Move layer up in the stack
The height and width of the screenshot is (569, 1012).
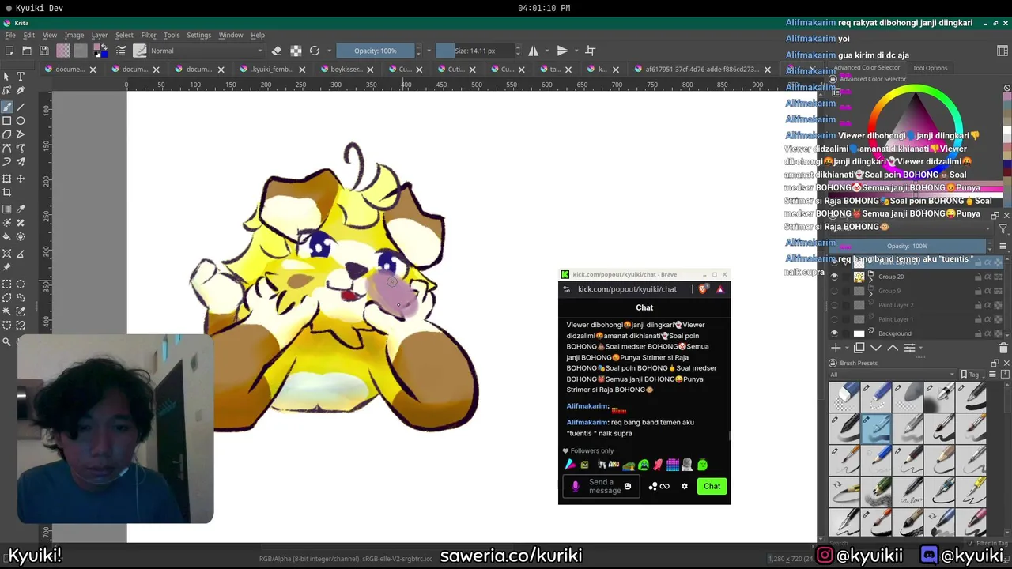pyautogui.click(x=893, y=348)
